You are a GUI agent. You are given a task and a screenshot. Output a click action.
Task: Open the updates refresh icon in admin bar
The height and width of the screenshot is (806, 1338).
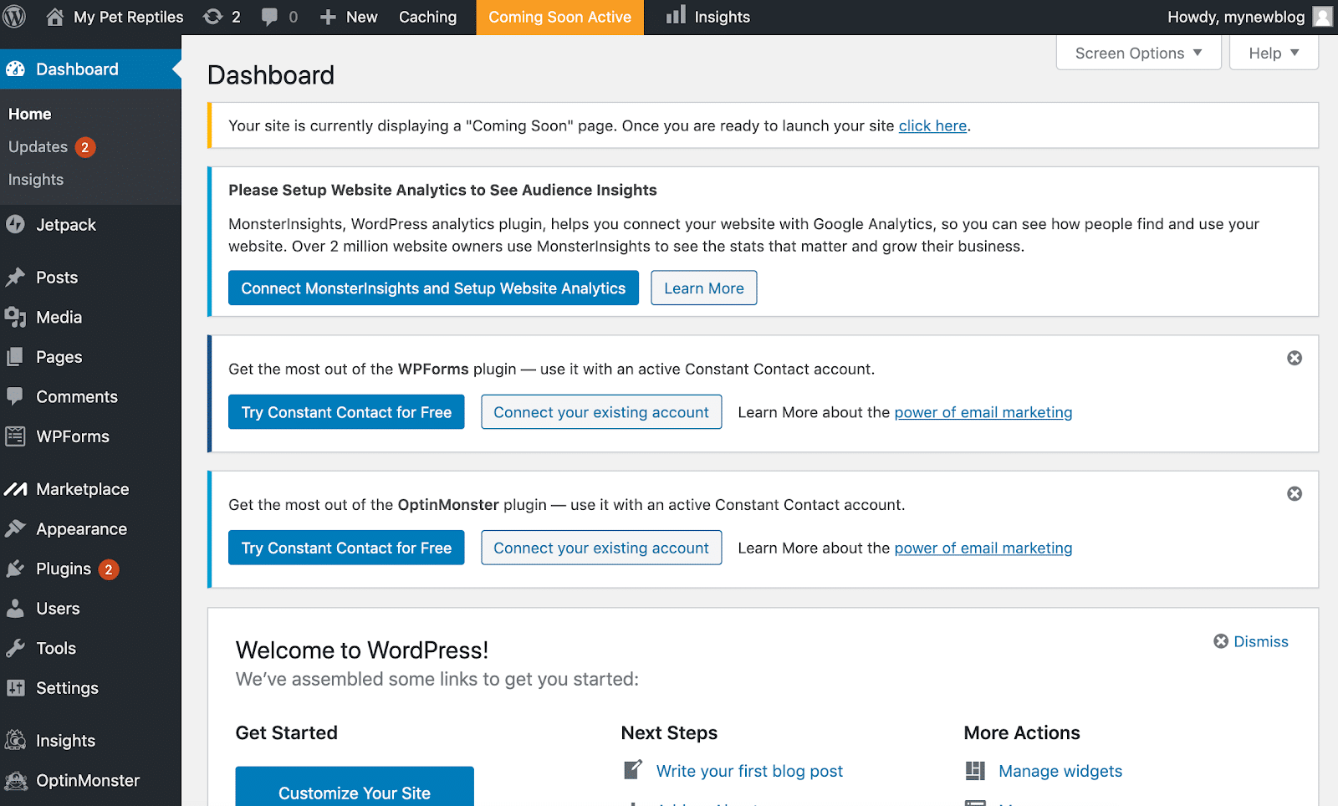point(213,17)
